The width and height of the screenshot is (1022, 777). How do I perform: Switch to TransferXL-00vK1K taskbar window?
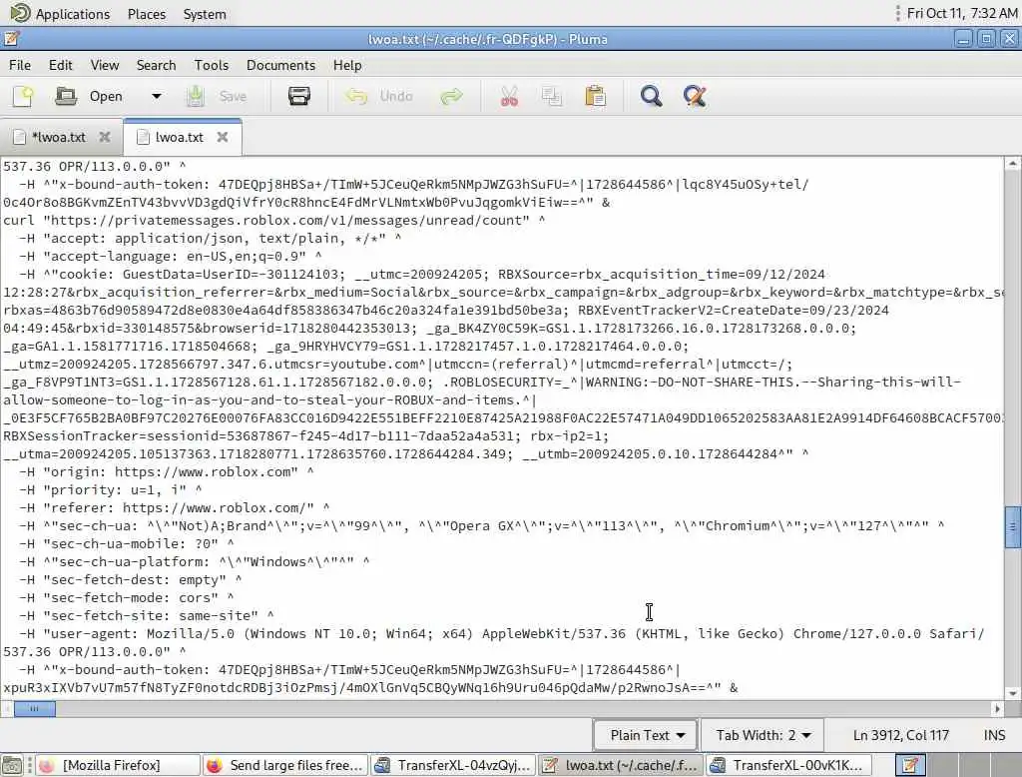click(x=788, y=765)
